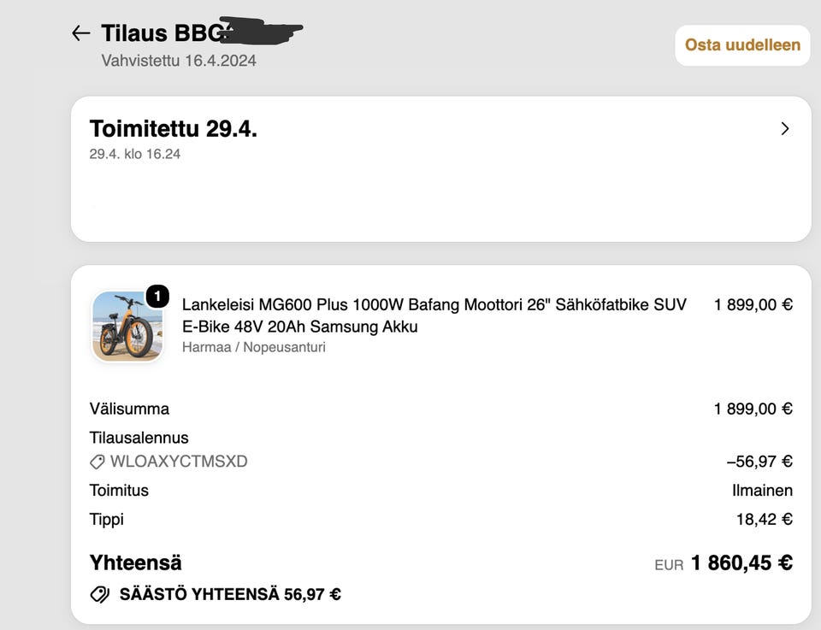The height and width of the screenshot is (630, 821).
Task: Click the Välisumma subtotal row label
Action: (129, 409)
